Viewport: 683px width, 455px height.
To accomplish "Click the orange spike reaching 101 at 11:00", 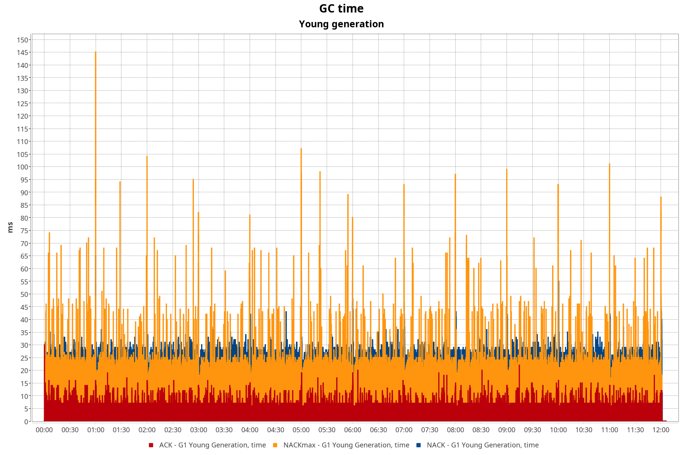I will [x=609, y=165].
